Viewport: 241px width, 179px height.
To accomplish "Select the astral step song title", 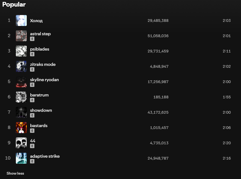I will pyautogui.click(x=40, y=34).
